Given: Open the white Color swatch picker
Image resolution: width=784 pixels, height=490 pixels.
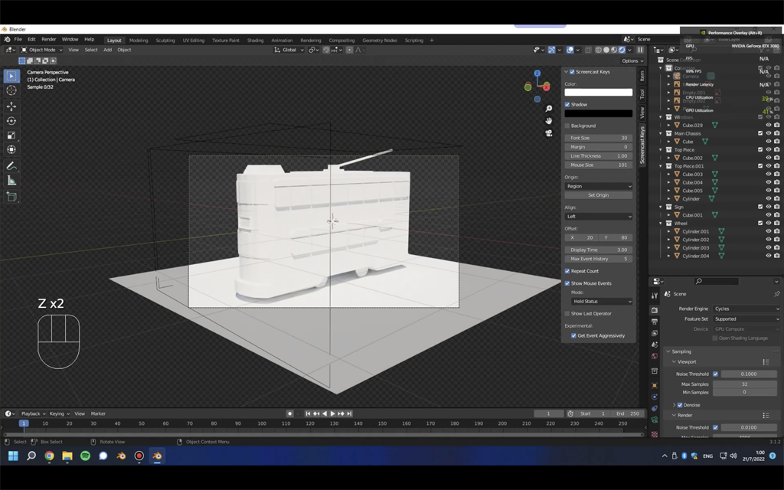Looking at the screenshot, I should pos(599,93).
